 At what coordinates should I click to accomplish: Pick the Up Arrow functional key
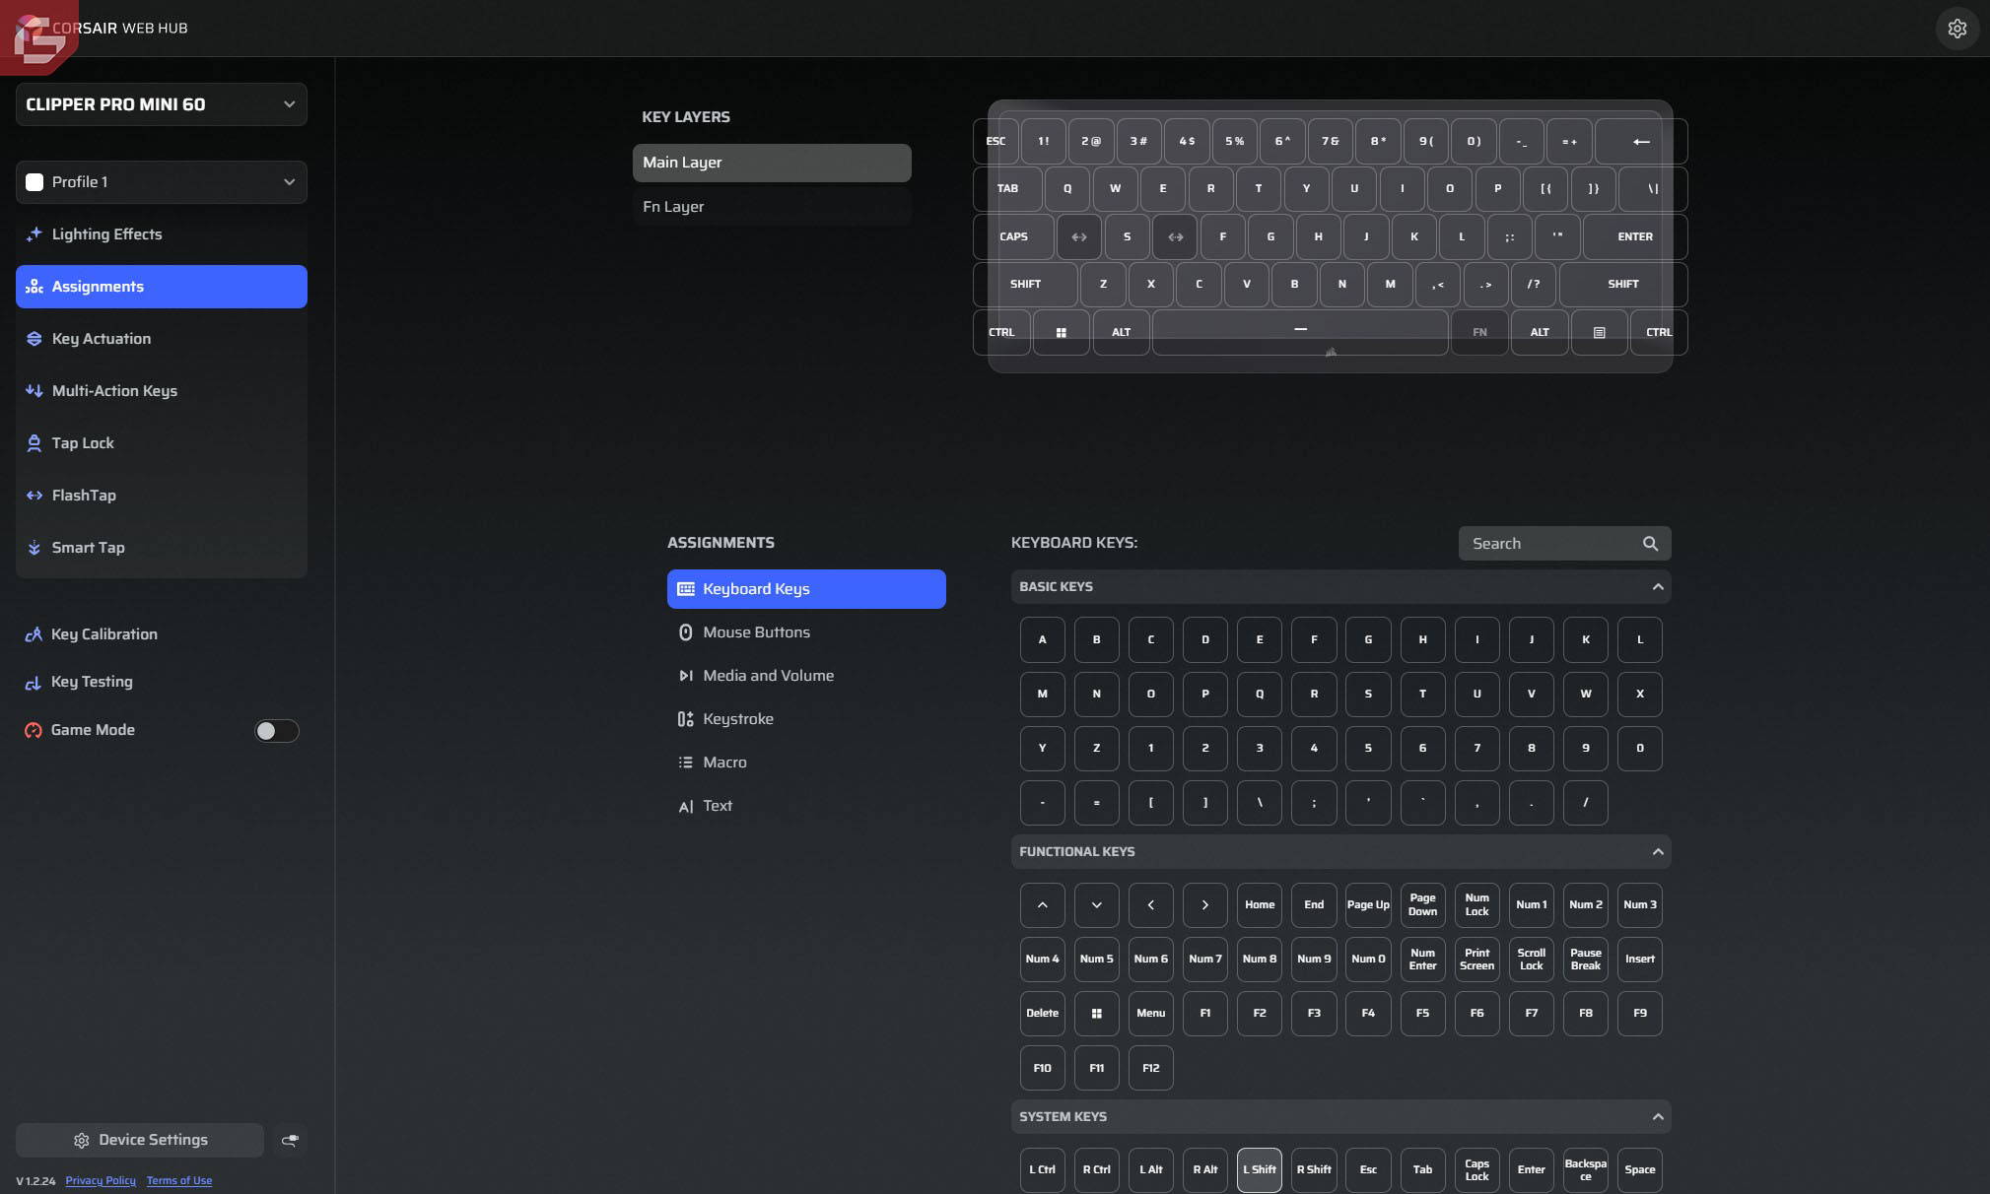point(1043,905)
